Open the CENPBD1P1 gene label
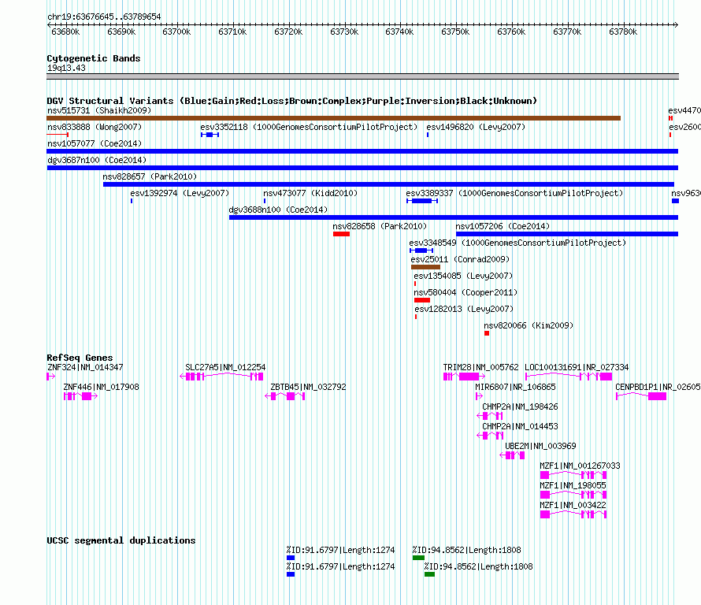 click(x=658, y=387)
